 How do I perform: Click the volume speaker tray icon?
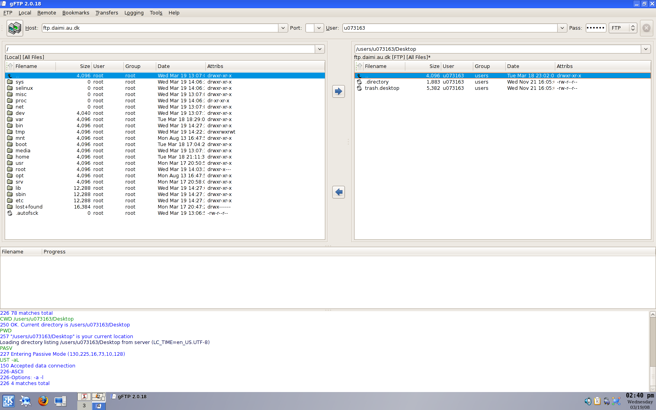coord(588,401)
